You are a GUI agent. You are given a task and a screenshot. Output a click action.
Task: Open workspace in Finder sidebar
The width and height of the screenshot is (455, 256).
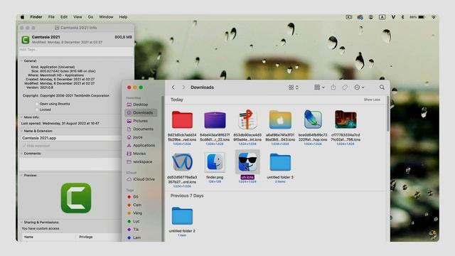coord(141,161)
